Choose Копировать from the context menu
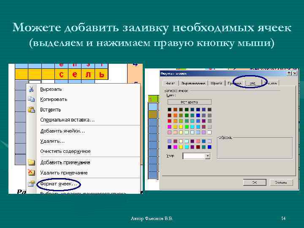 (54, 99)
